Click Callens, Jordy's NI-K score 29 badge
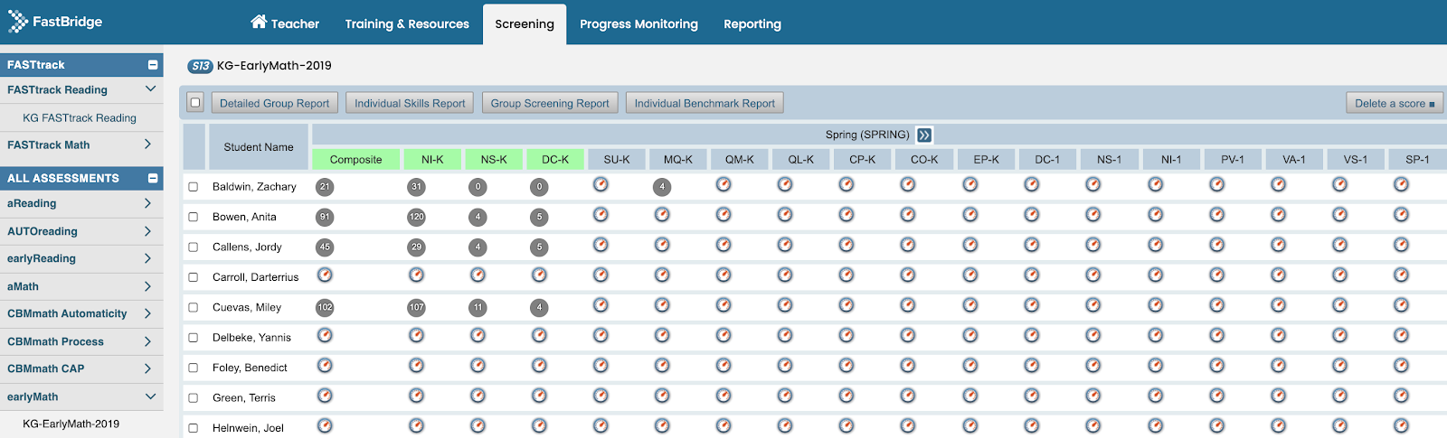This screenshot has height=438, width=1447. pos(416,247)
